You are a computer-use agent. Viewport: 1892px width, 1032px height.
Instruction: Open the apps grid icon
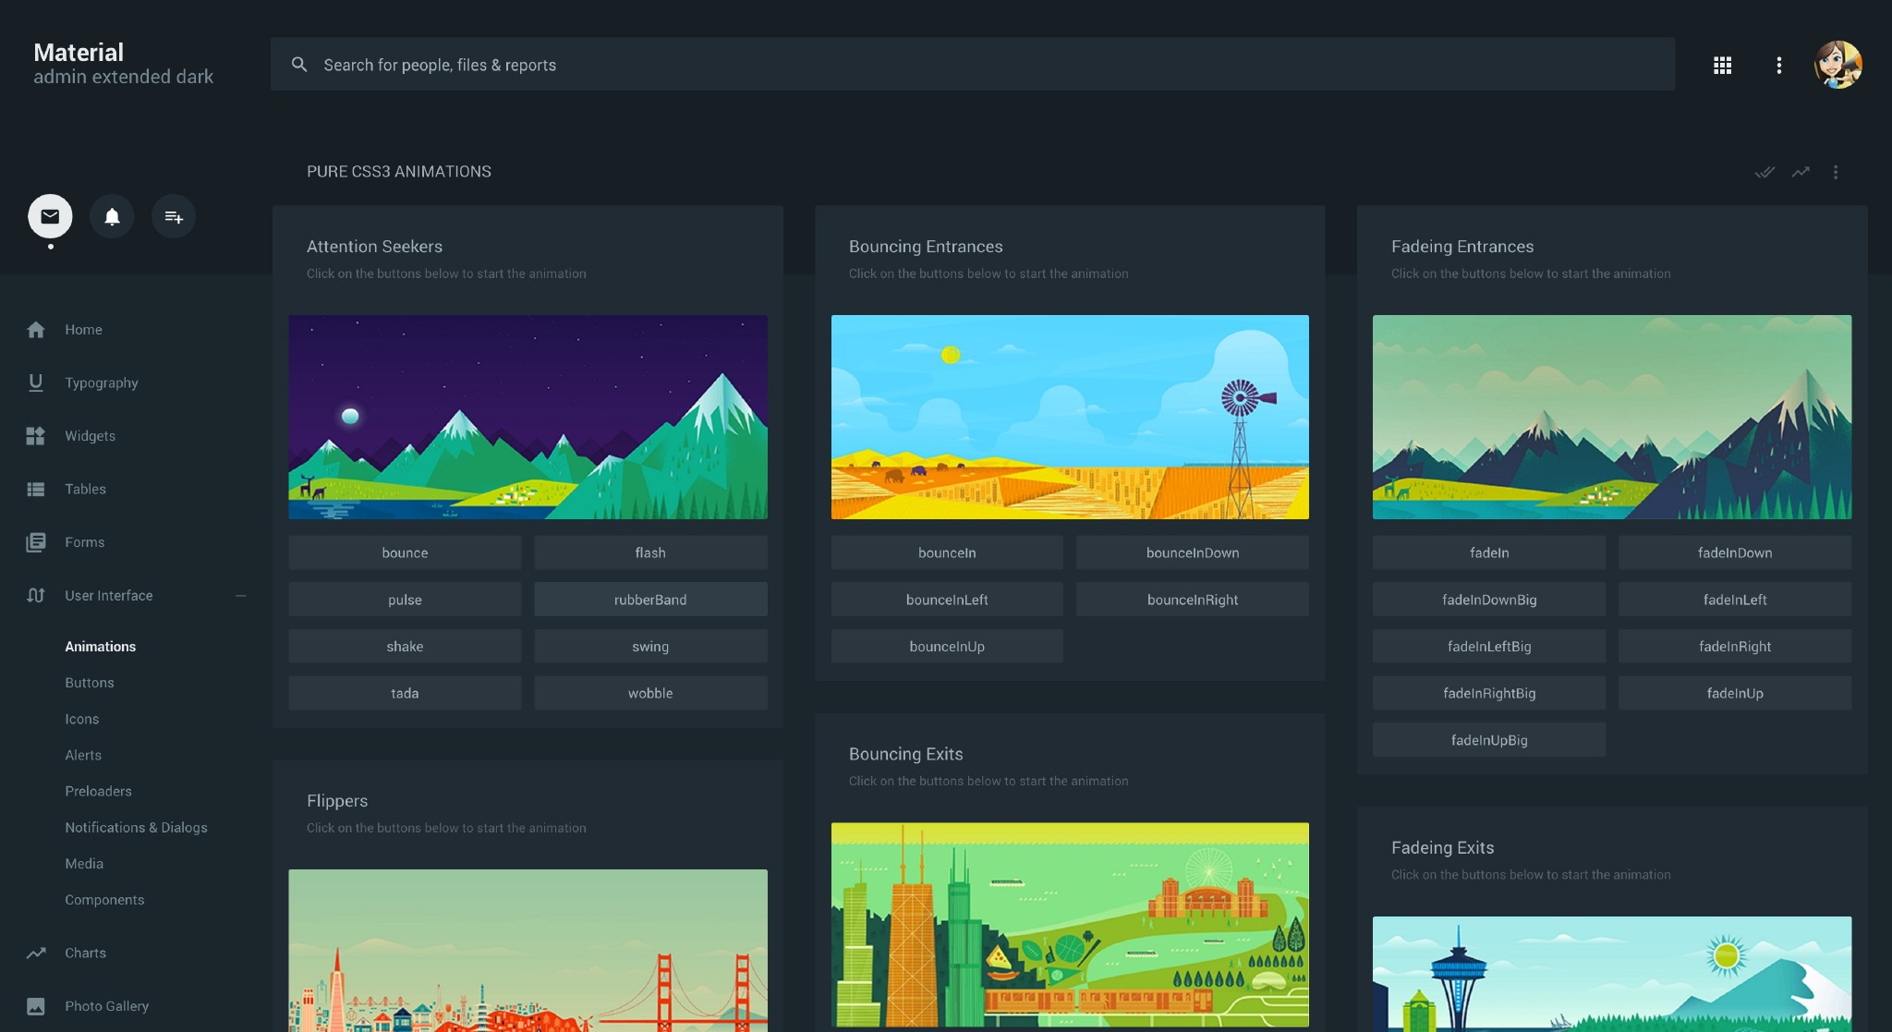1722,65
